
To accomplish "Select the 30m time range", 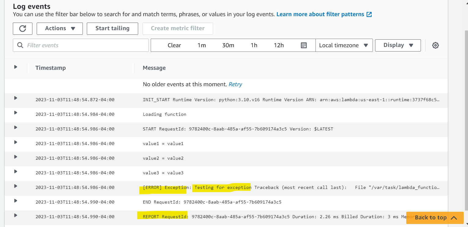I will tap(228, 45).
